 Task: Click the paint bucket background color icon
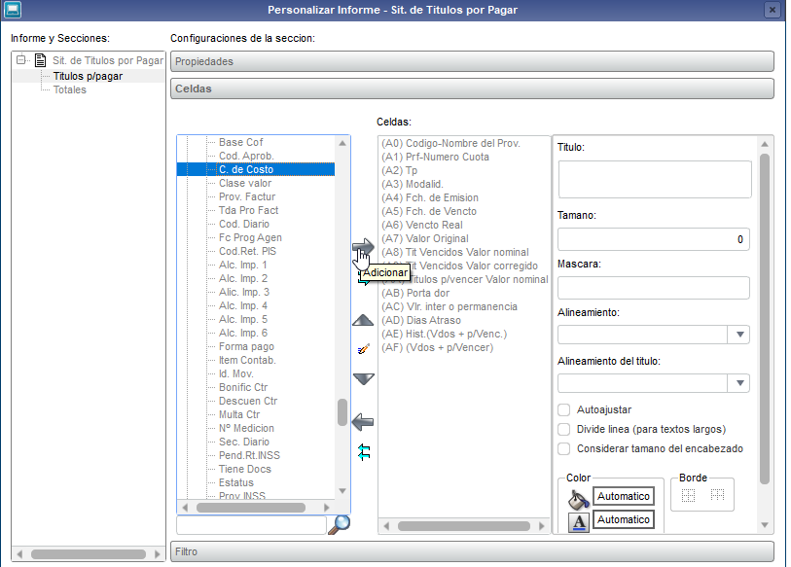tap(579, 499)
